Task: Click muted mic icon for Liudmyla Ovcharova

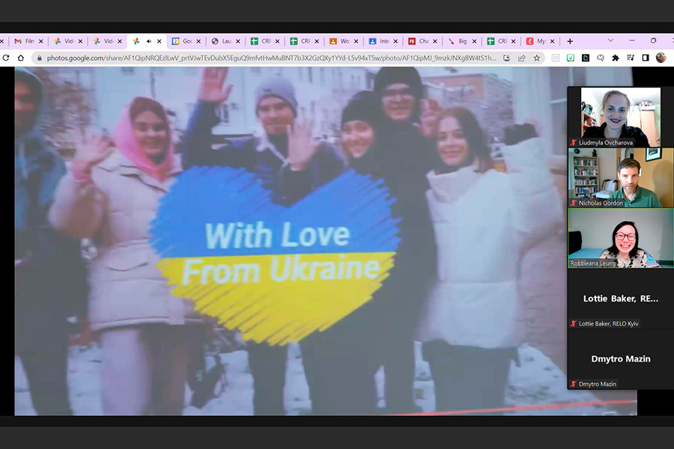Action: (x=574, y=142)
